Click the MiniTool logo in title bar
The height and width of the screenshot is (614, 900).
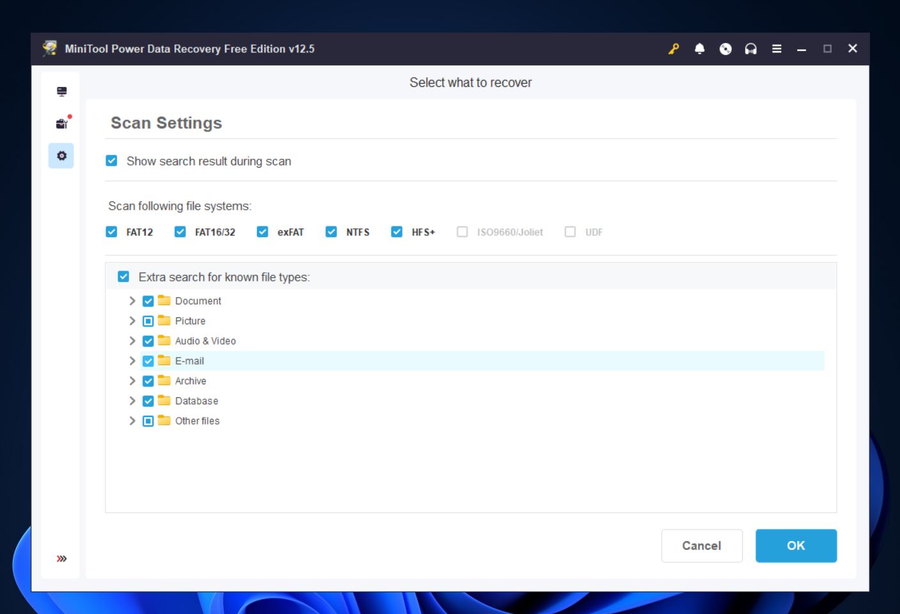pyautogui.click(x=49, y=48)
